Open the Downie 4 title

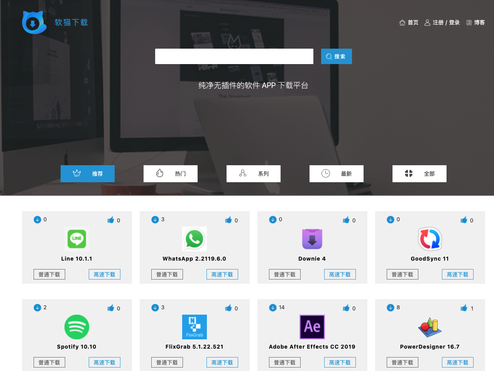pyautogui.click(x=312, y=259)
